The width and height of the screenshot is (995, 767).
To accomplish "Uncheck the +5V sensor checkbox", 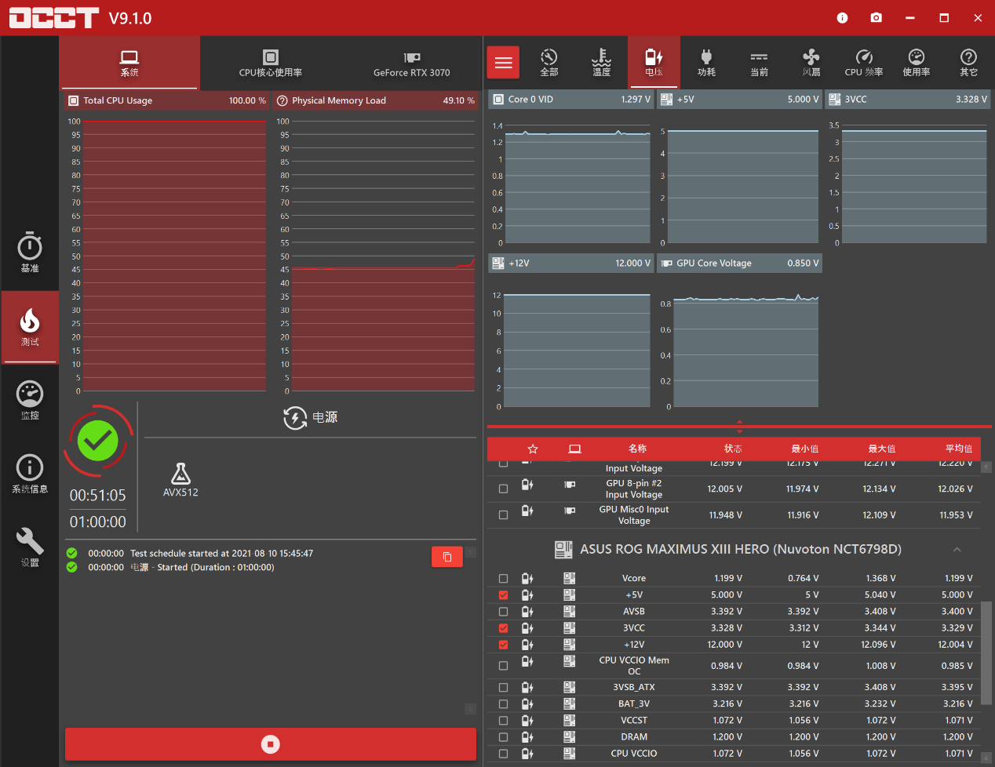I will (503, 595).
